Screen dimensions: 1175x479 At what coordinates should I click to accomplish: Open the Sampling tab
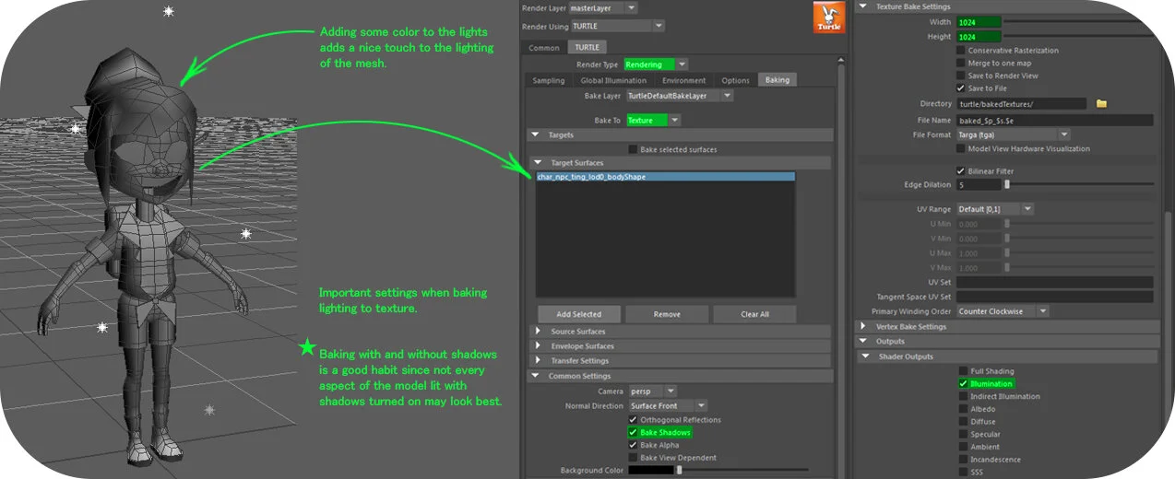click(549, 81)
